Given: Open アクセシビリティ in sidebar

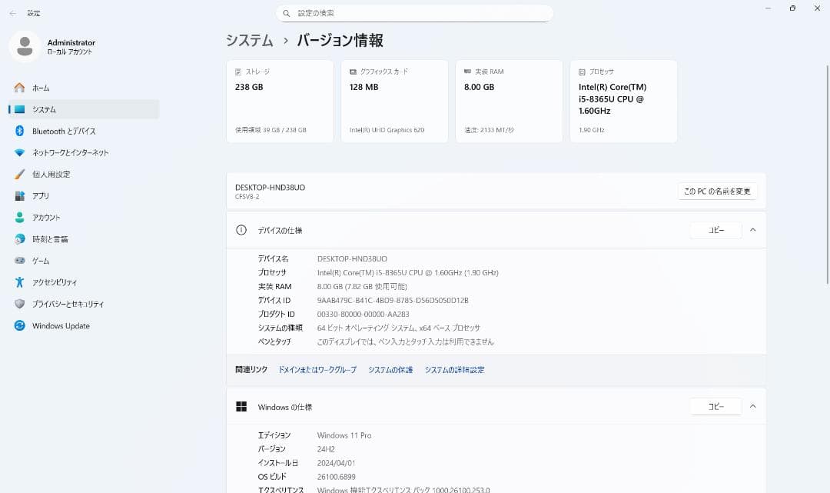Looking at the screenshot, I should pos(84,282).
